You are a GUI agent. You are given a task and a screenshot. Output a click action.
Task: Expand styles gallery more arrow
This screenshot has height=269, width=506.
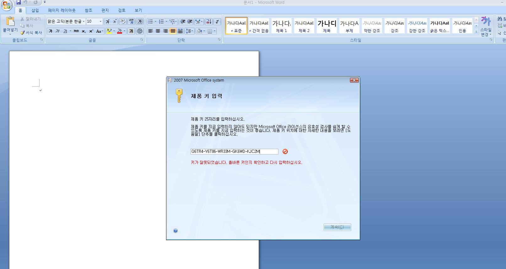pos(476,31)
